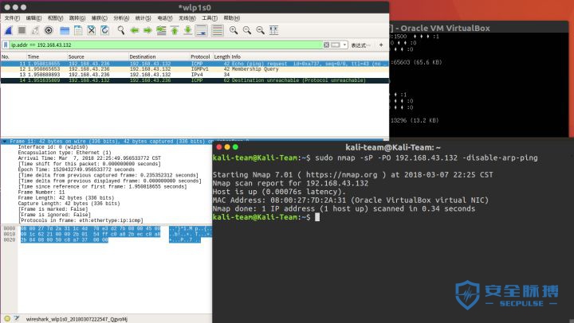Start capture with the shark fin icon

[9, 30]
